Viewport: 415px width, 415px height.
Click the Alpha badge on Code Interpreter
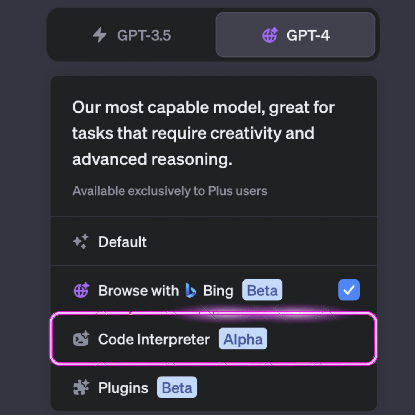tap(243, 339)
